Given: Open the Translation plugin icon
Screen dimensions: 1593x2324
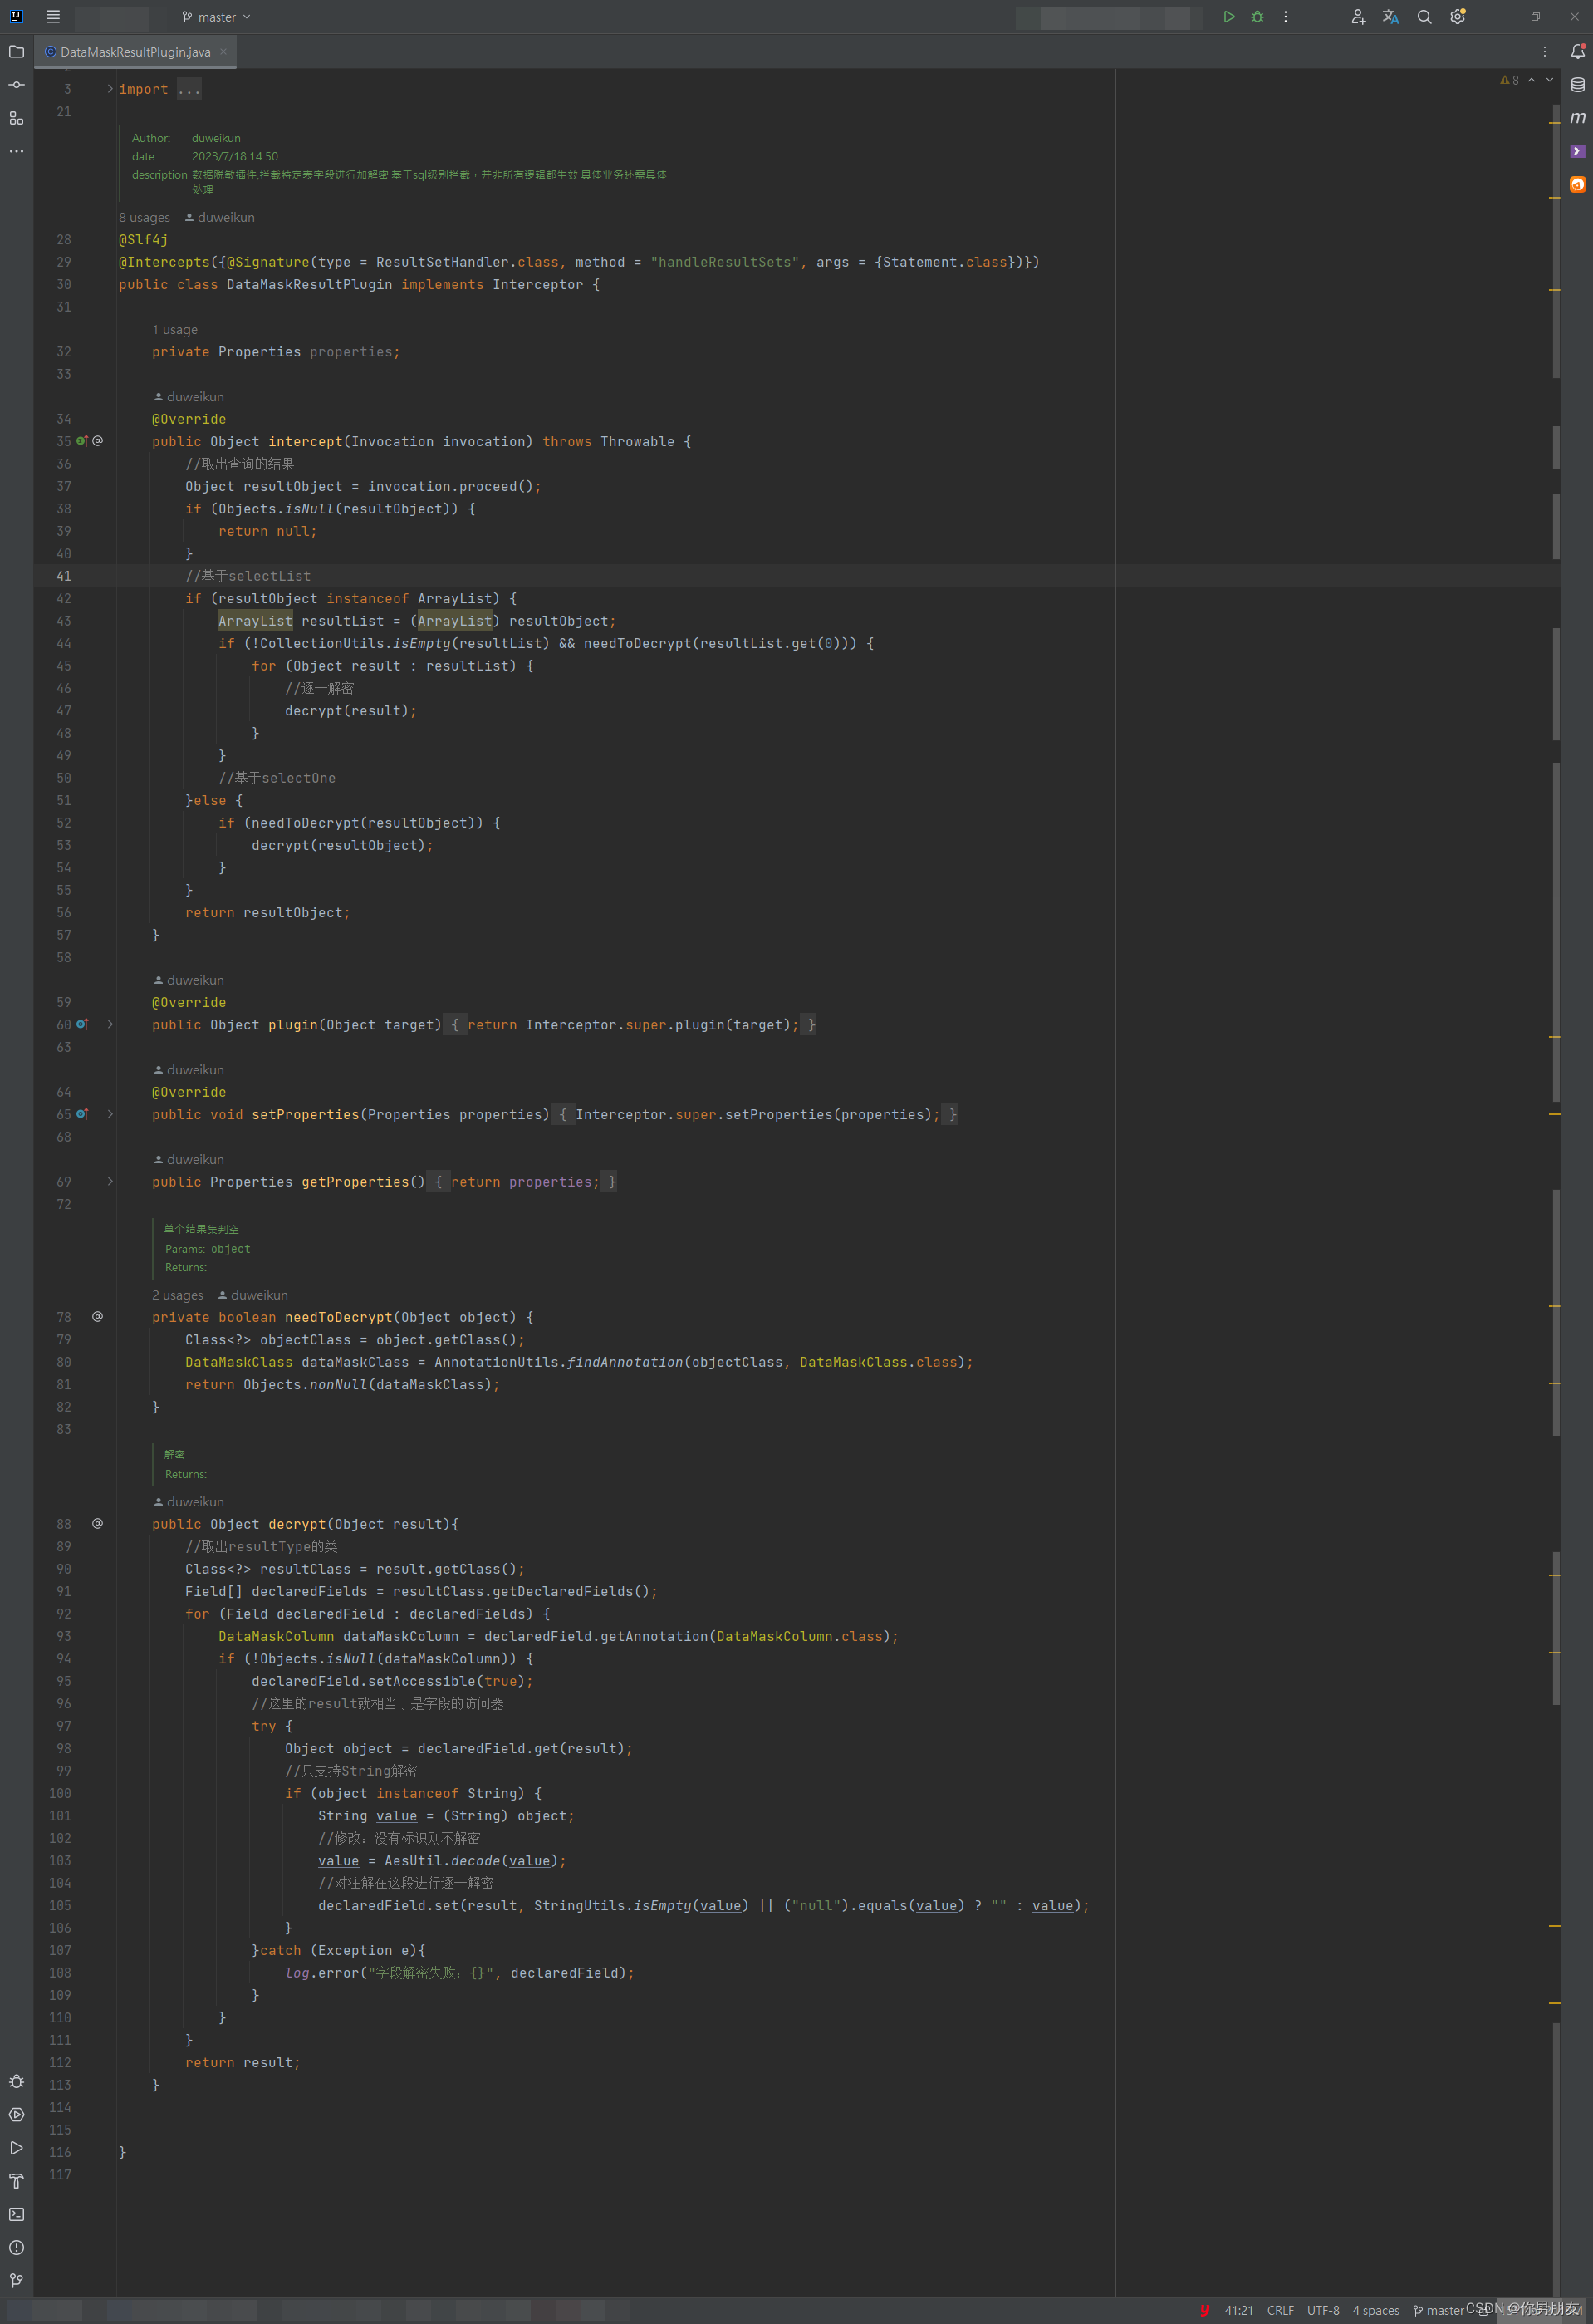Looking at the screenshot, I should tap(1390, 17).
